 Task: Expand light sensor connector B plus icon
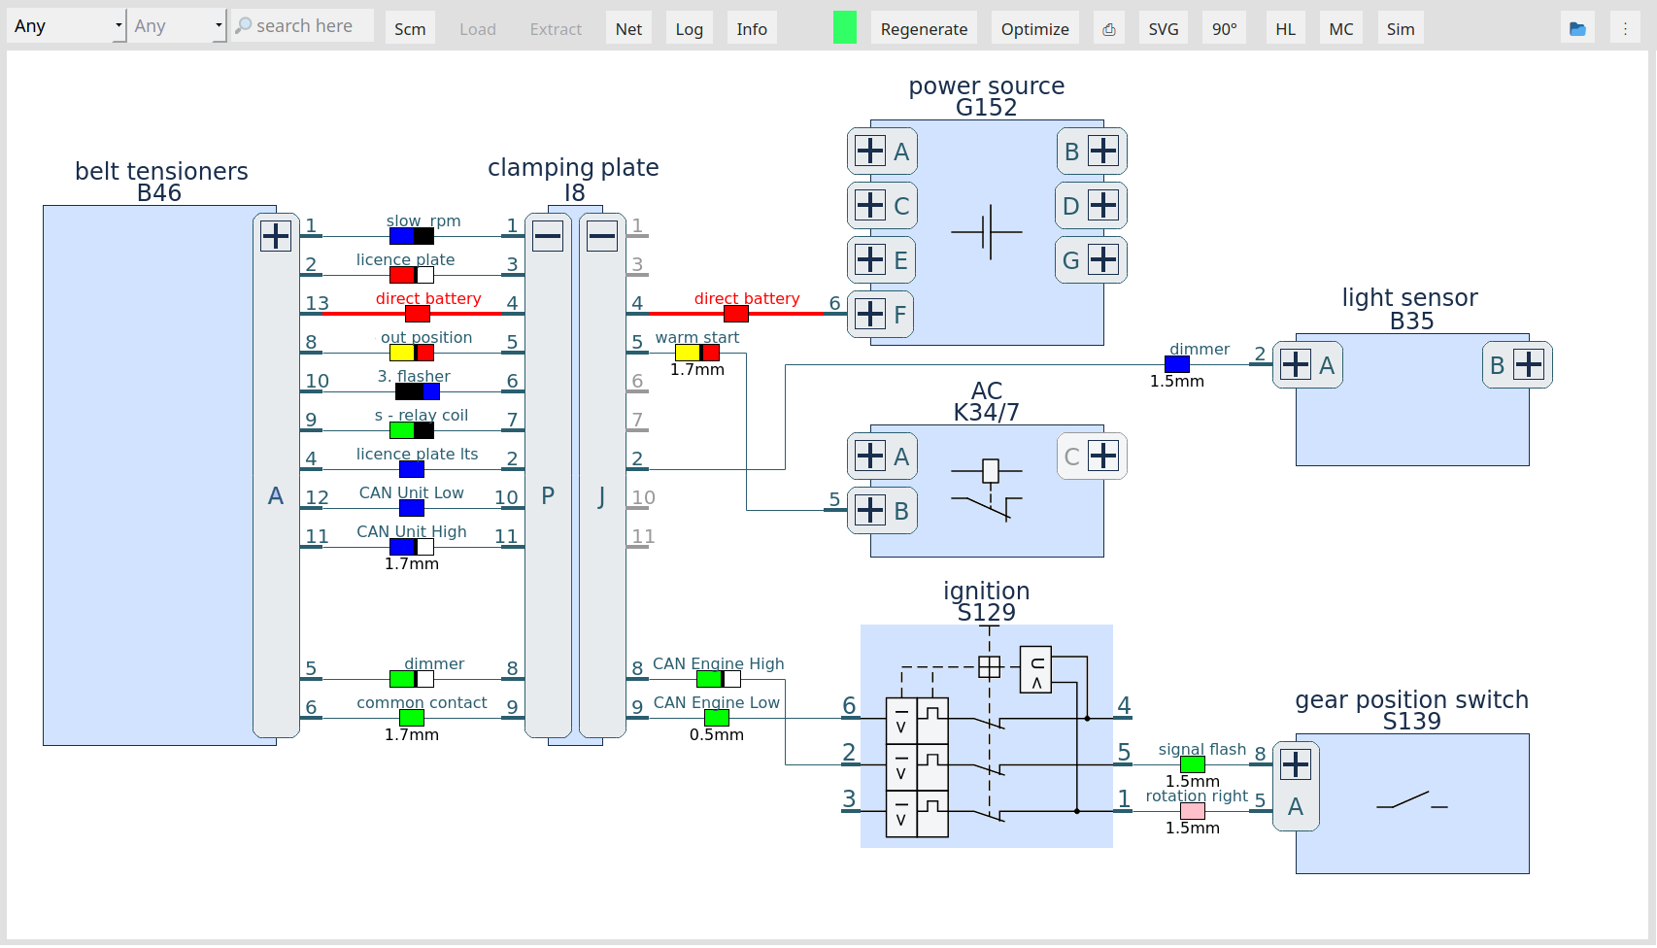click(x=1529, y=364)
